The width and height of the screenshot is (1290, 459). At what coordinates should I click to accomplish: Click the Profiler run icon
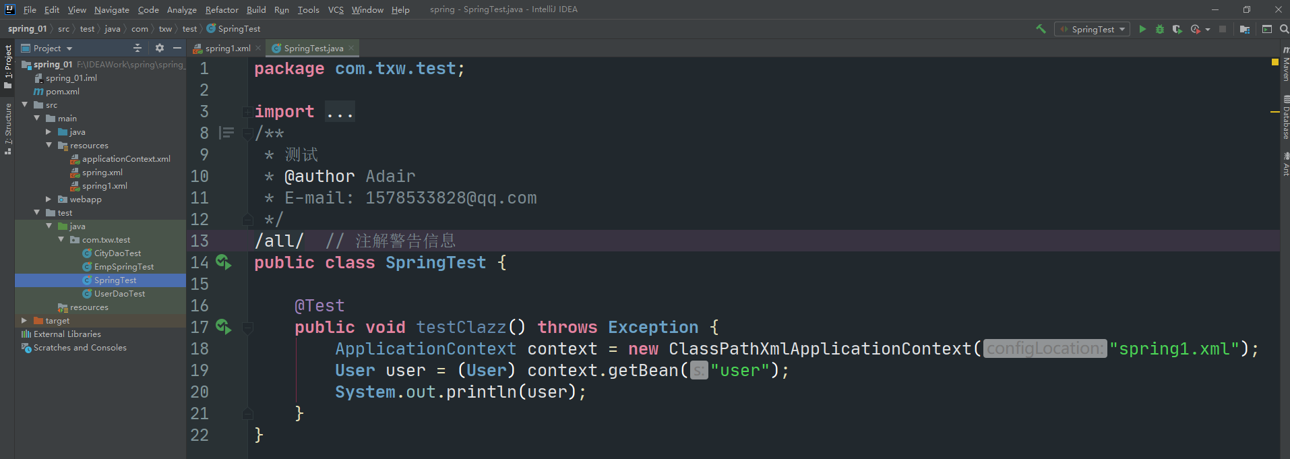1195,29
